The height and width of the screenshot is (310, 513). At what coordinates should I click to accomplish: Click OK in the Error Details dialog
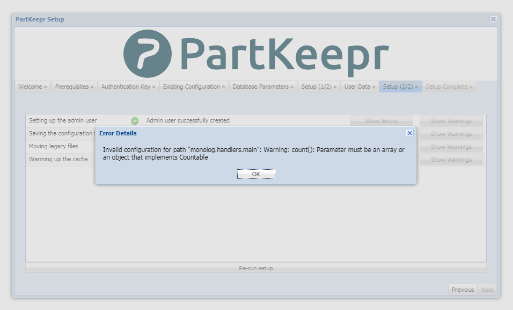(256, 174)
